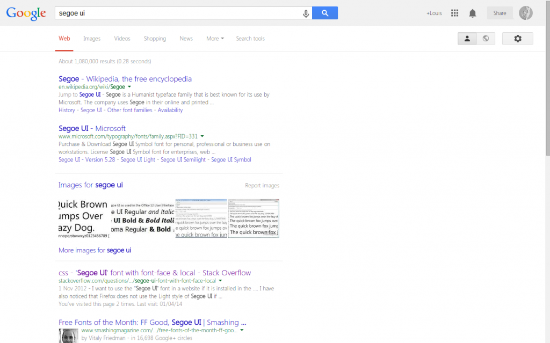The image size is (550, 343).
Task: Open Free Fonts of the Month result
Action: 152,322
